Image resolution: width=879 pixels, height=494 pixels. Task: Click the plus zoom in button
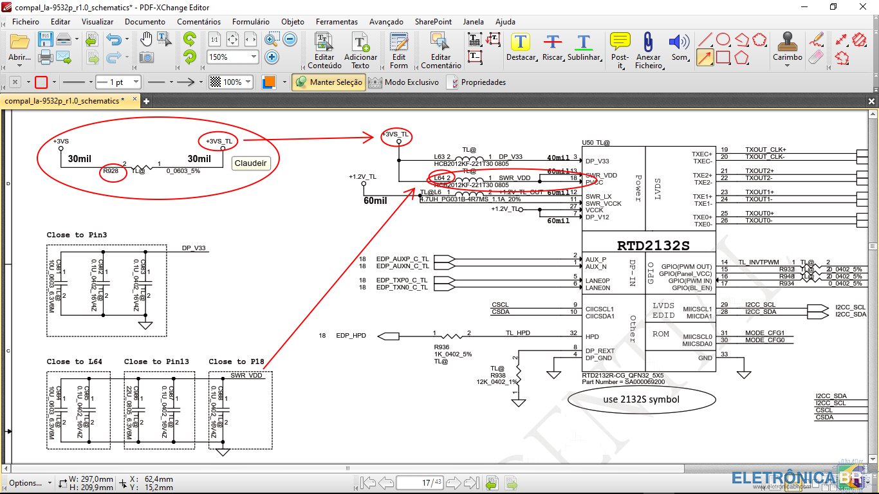(x=272, y=57)
